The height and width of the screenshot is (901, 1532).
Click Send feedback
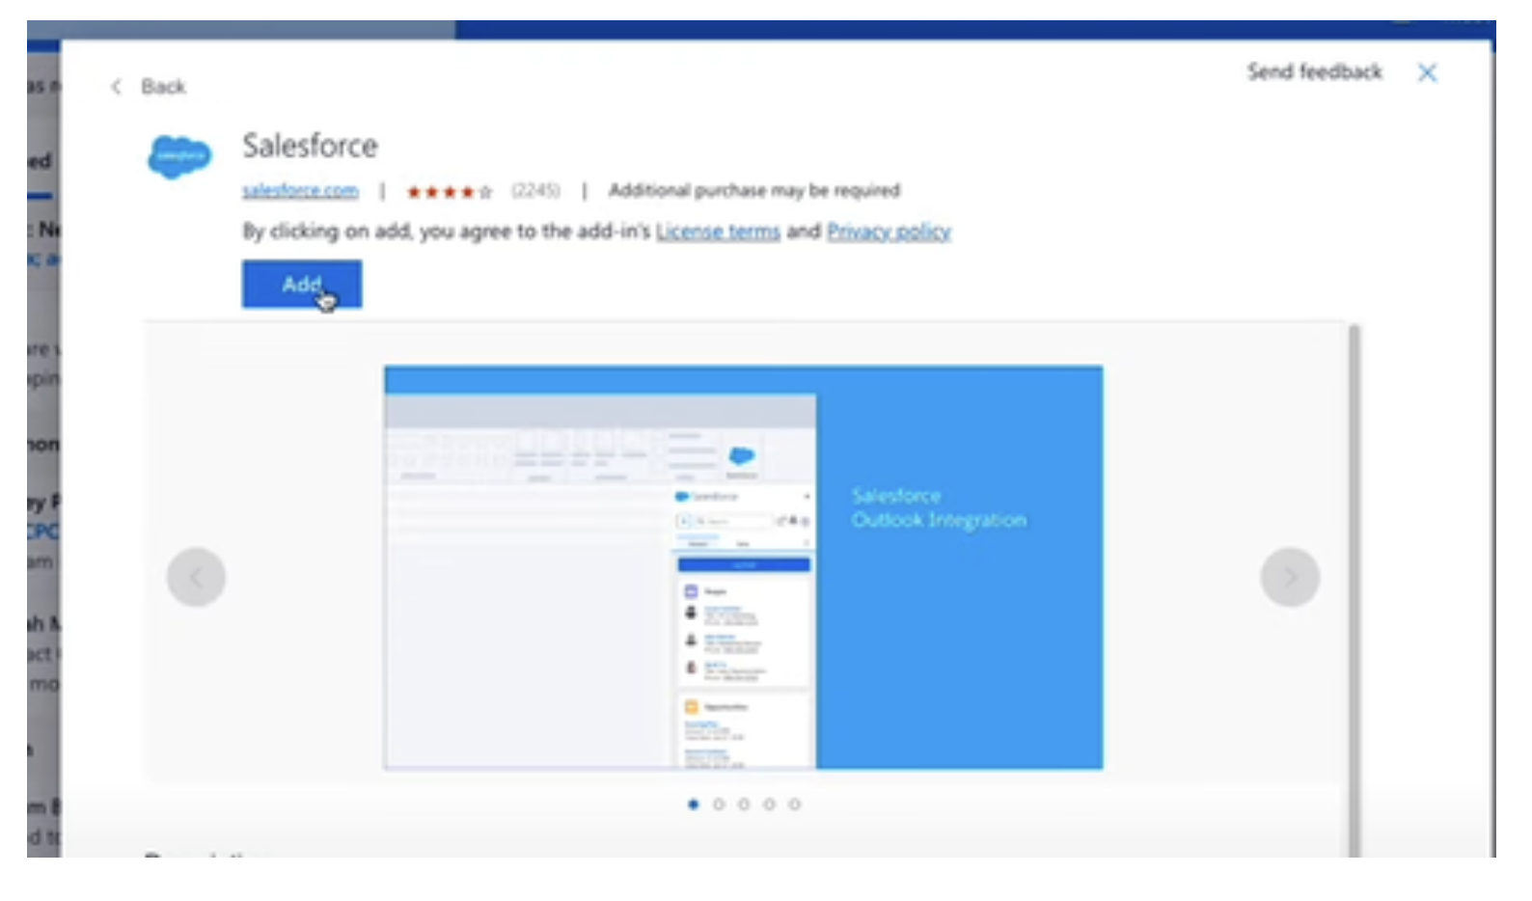[x=1314, y=72]
